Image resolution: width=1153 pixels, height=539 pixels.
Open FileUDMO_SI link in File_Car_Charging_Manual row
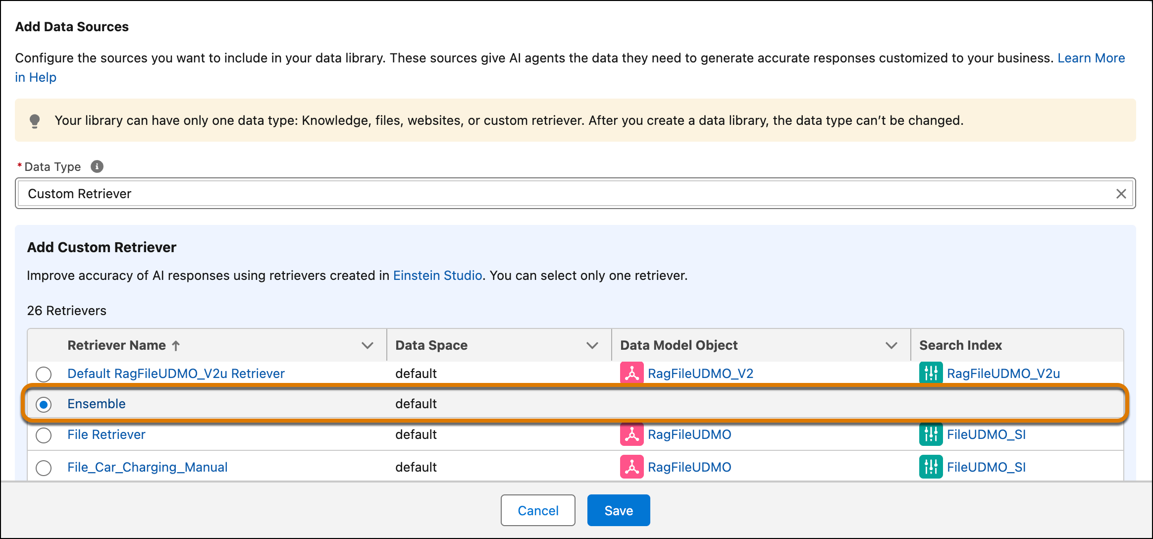[987, 467]
